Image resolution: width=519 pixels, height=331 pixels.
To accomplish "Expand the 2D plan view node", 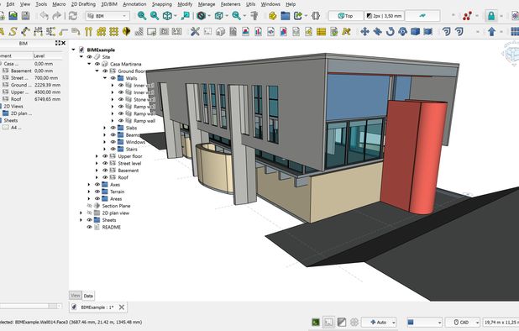I will point(81,213).
